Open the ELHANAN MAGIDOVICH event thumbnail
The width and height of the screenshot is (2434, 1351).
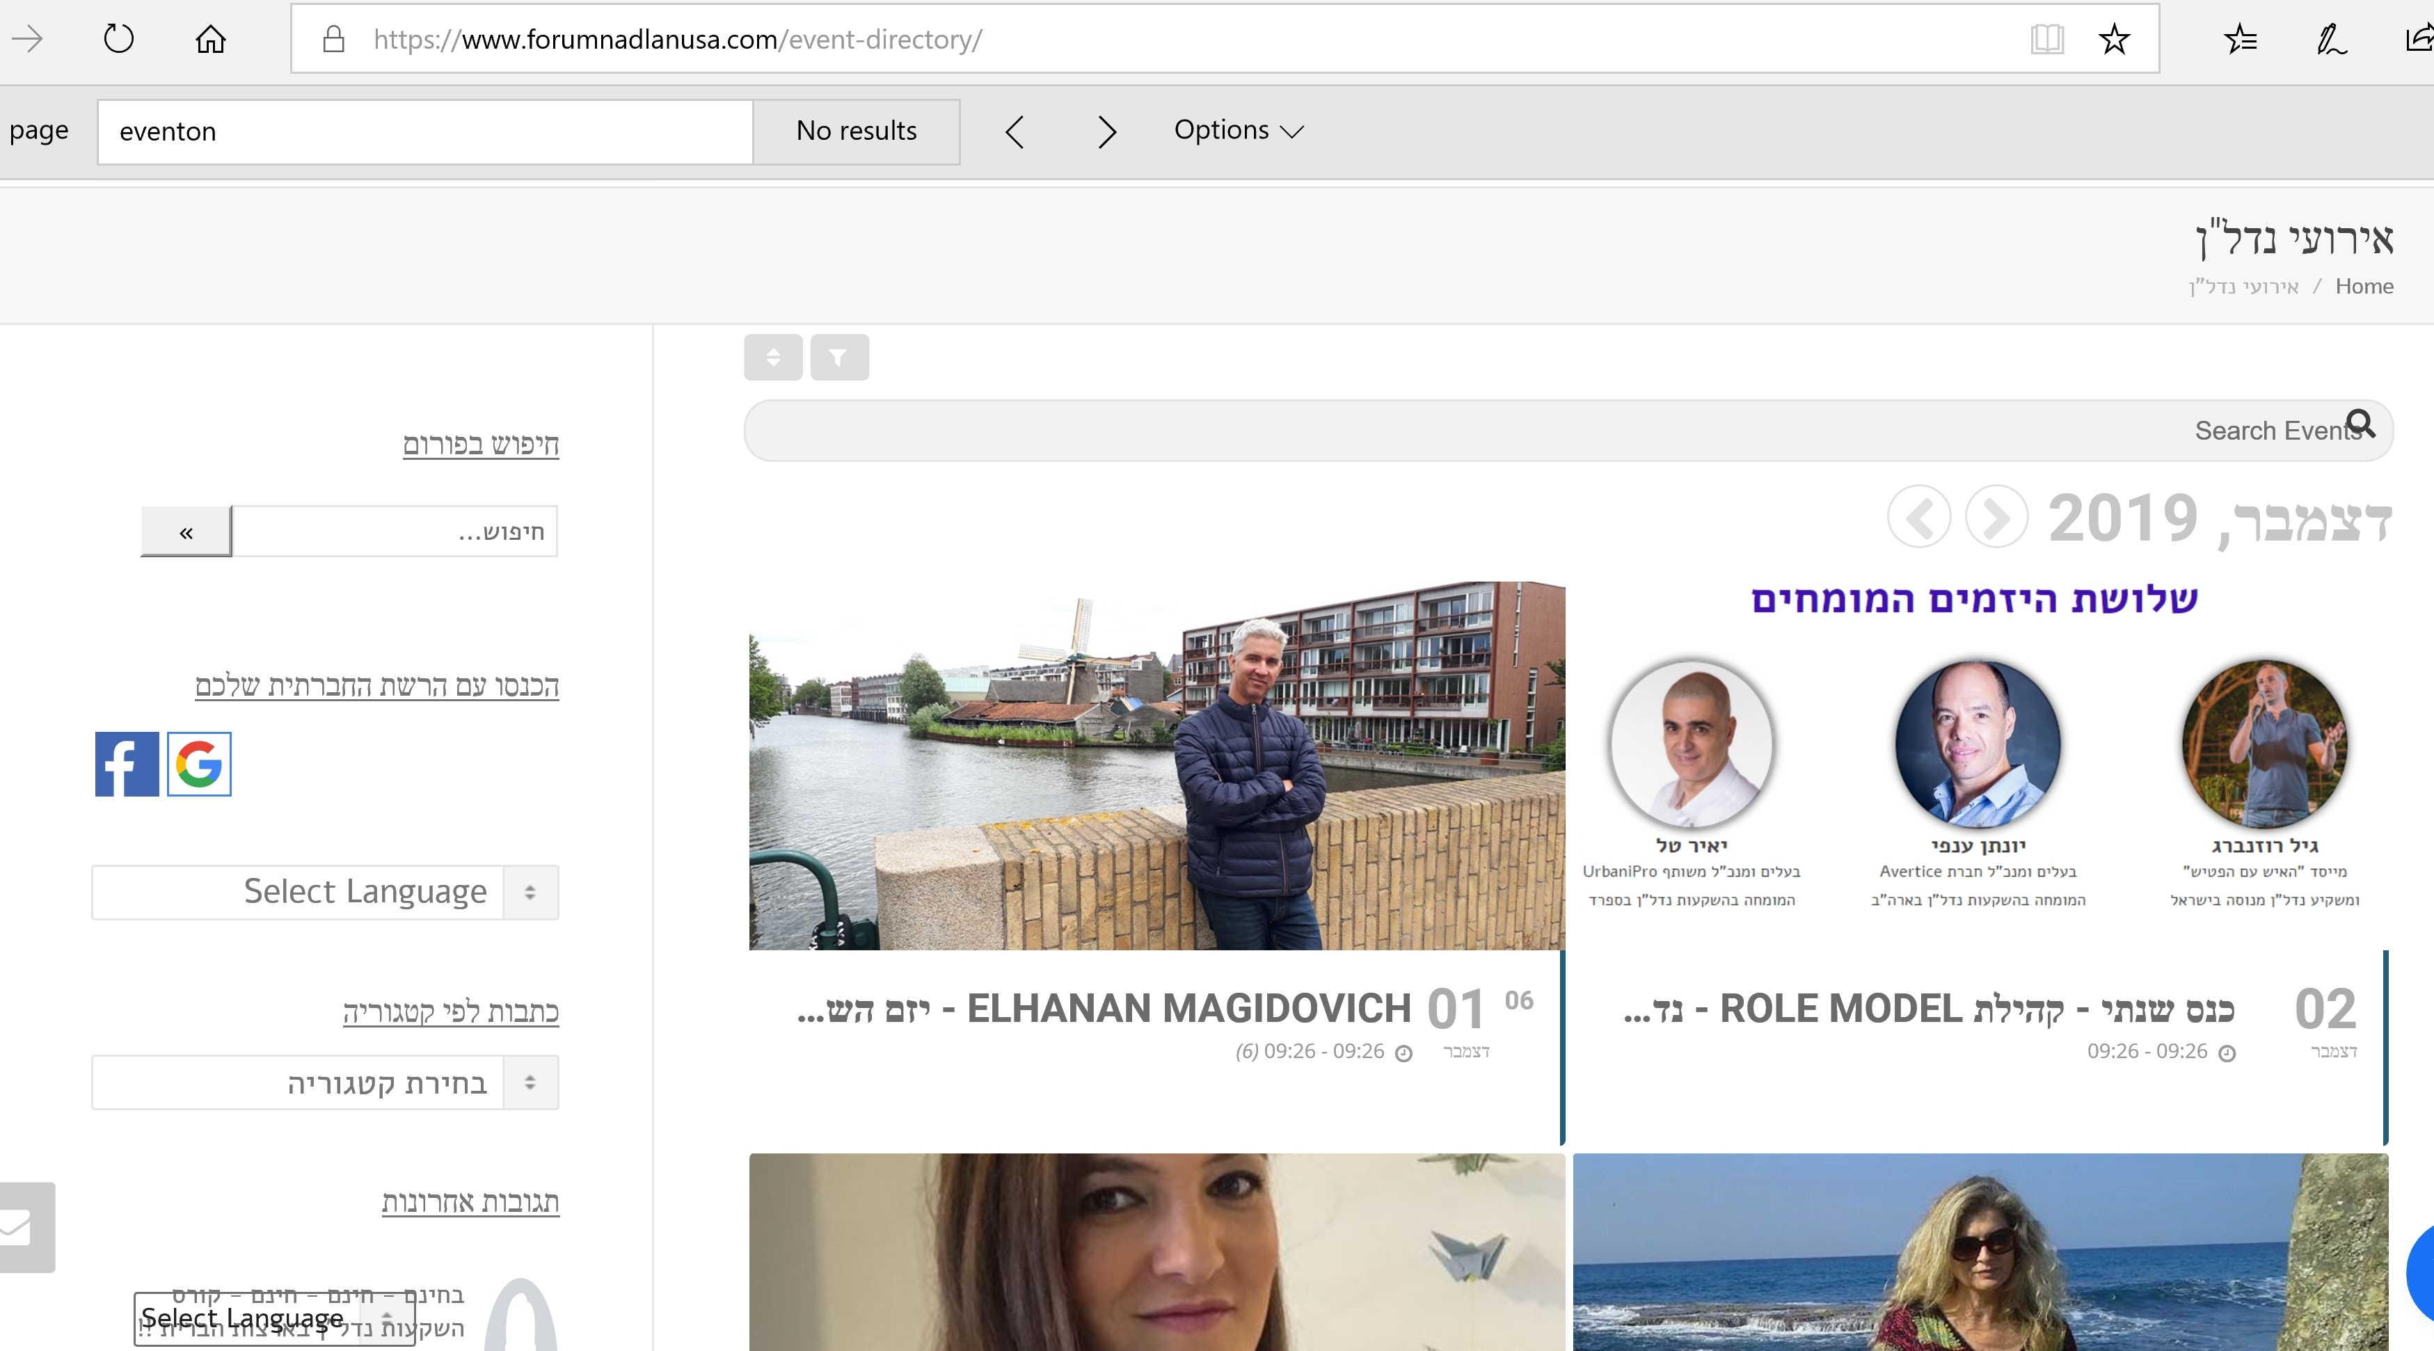click(x=1156, y=765)
